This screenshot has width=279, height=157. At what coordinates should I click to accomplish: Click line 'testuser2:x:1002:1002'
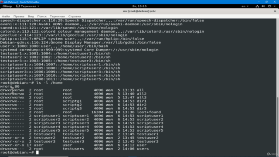(x=55, y=57)
